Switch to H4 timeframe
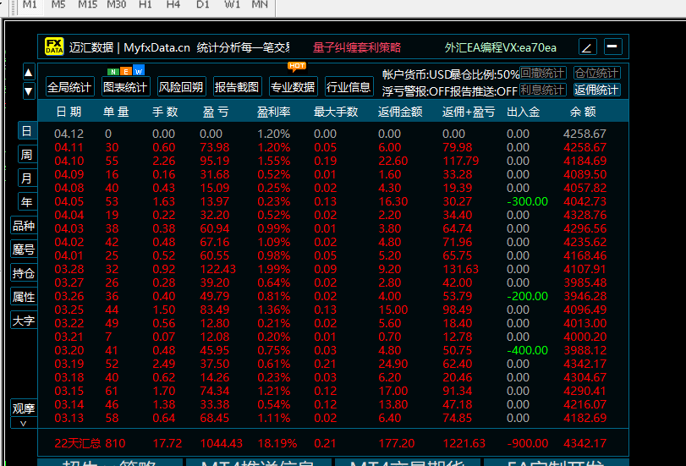686x466 pixels. 173,5
